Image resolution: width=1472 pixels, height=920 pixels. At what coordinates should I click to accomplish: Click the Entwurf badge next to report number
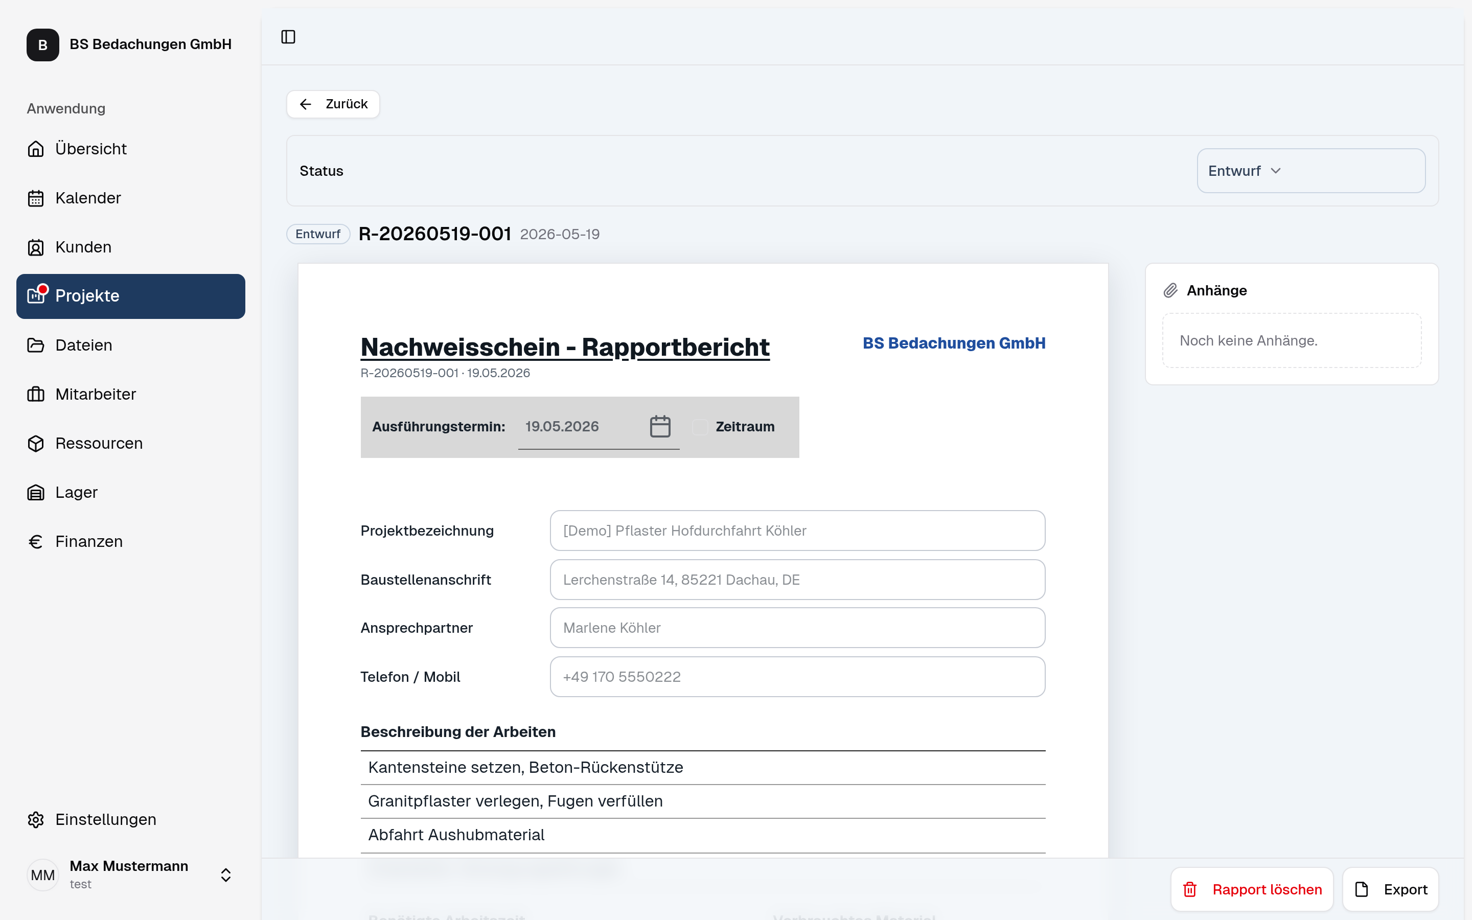318,234
